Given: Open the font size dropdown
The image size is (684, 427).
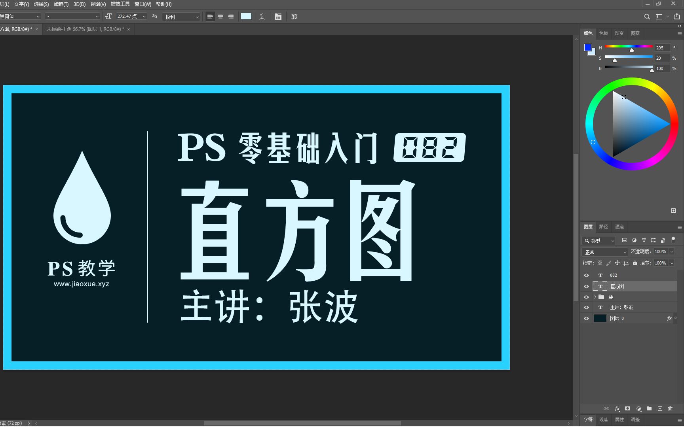Looking at the screenshot, I should pos(144,16).
